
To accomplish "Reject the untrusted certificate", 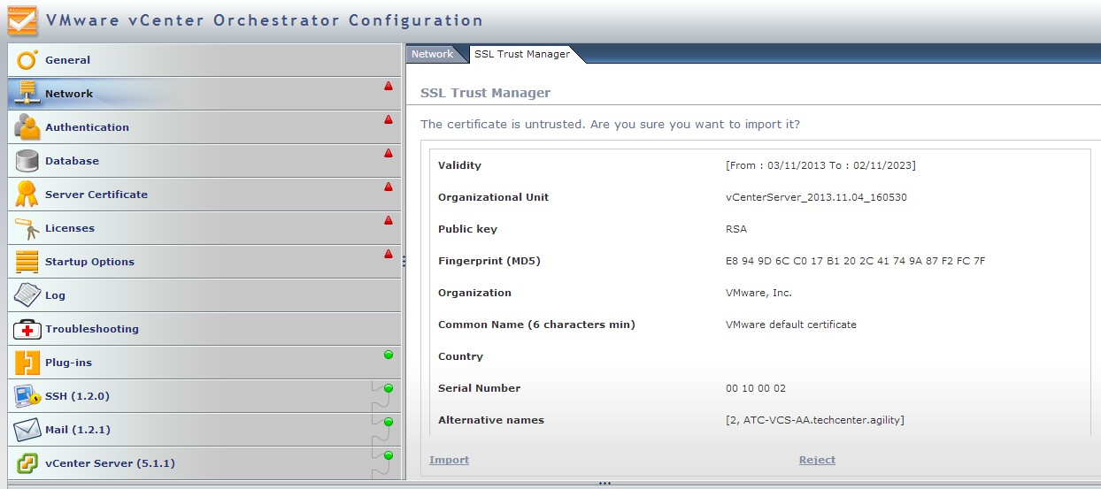I will click(x=816, y=460).
